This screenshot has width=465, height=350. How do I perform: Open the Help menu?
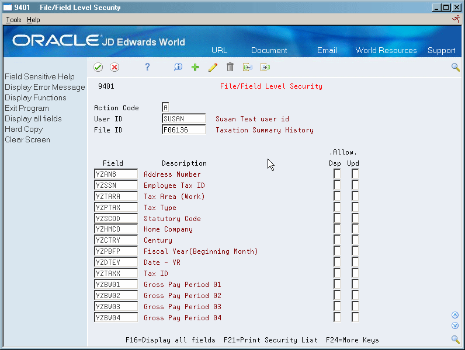point(33,20)
